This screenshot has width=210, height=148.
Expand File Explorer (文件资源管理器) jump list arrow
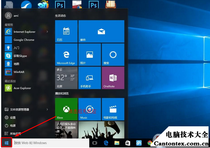[x=47, y=109]
